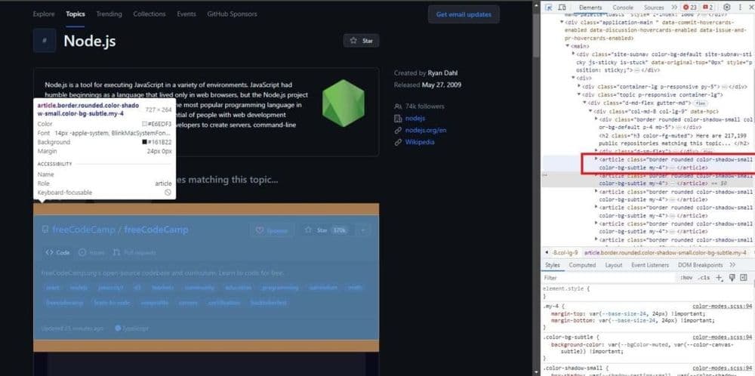Open the Event Listeners pane tab
This screenshot has width=755, height=376.
[x=650, y=265]
